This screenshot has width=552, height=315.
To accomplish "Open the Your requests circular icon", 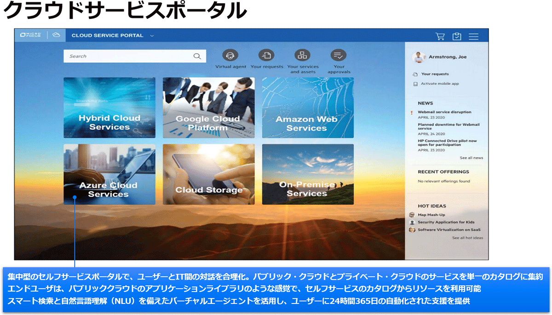I will (x=266, y=56).
